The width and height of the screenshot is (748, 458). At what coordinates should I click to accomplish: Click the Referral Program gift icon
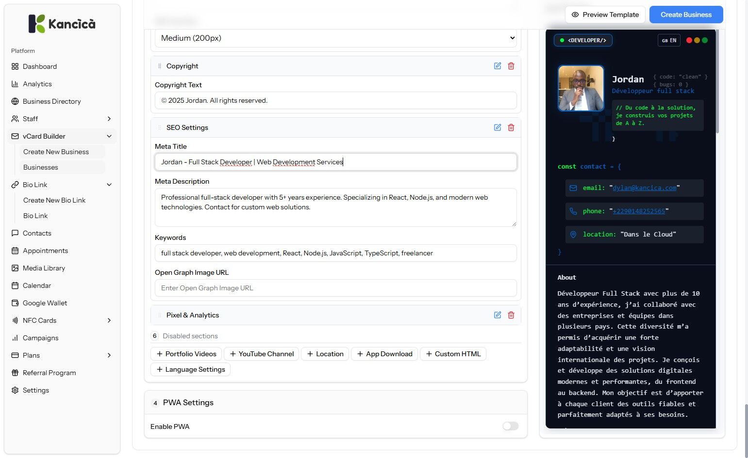[x=15, y=373]
